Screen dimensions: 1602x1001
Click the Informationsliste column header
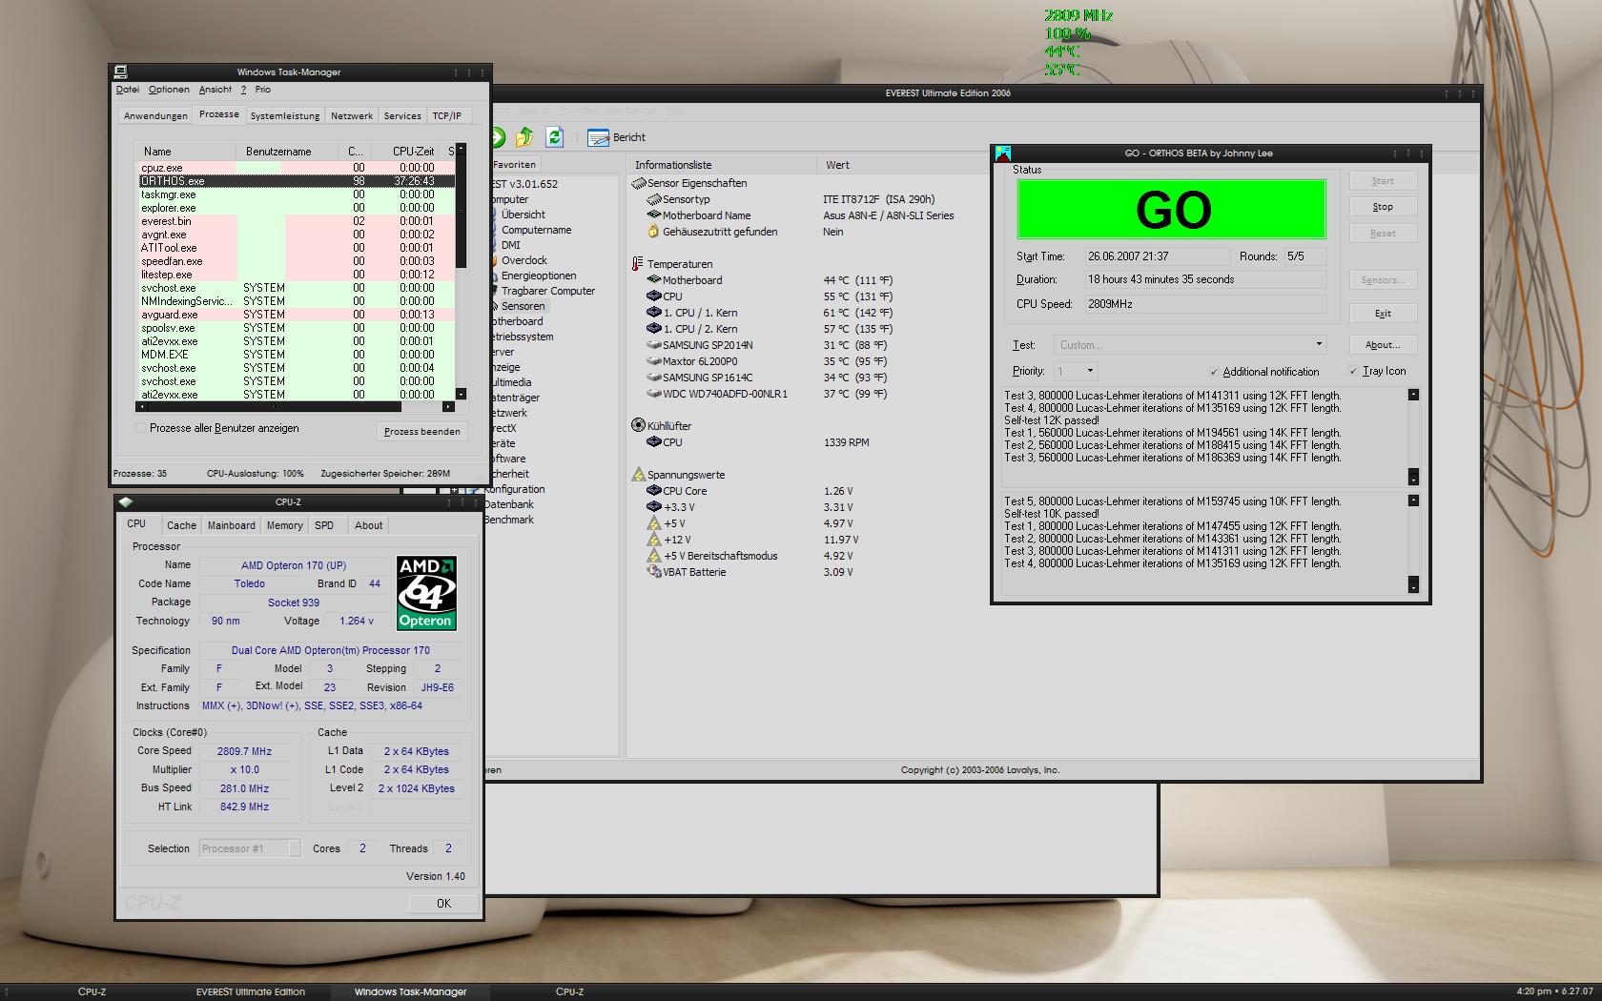[722, 165]
